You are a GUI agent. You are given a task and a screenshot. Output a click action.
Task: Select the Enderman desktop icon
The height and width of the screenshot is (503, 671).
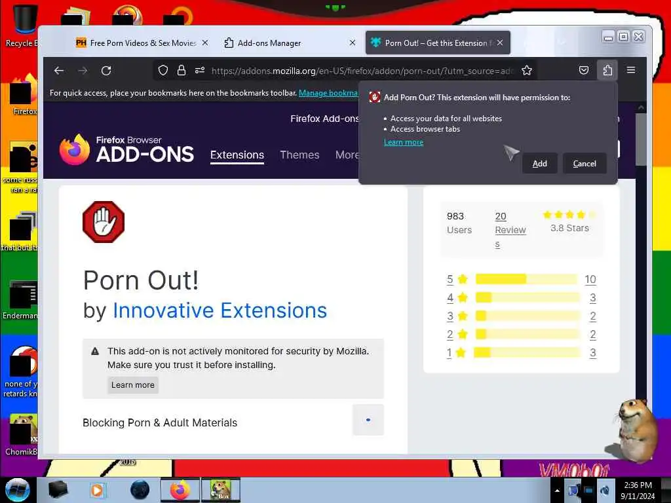tap(20, 299)
